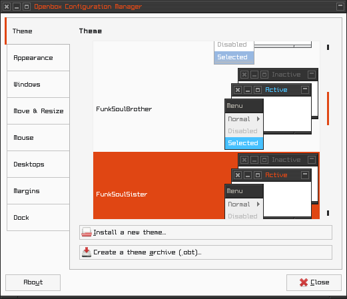Switch to the Appearance tab
The width and height of the screenshot is (347, 299).
tap(38, 58)
